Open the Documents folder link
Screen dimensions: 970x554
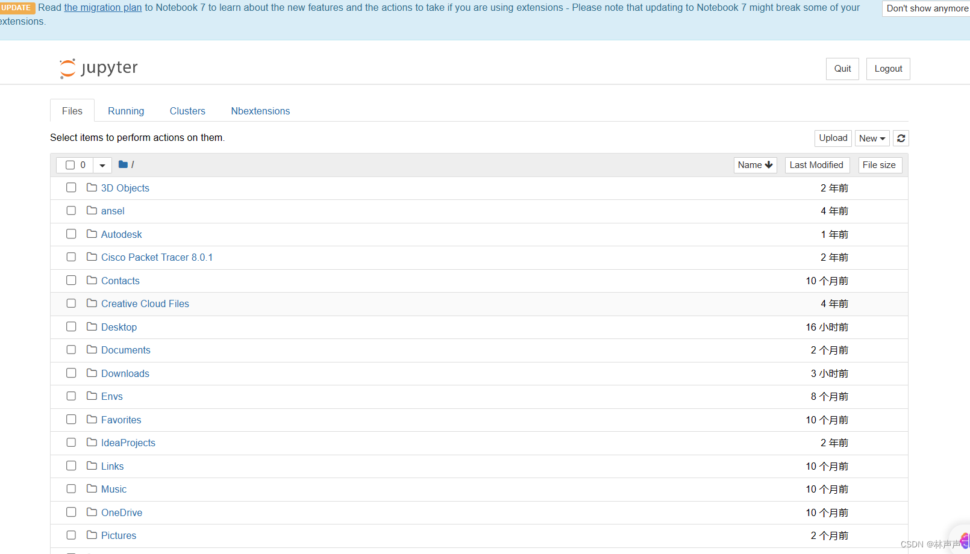point(126,350)
